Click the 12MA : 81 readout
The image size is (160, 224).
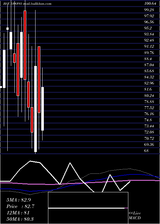point(18,213)
